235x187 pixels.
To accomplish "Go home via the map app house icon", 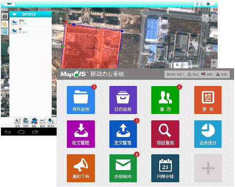I will click(208, 4).
